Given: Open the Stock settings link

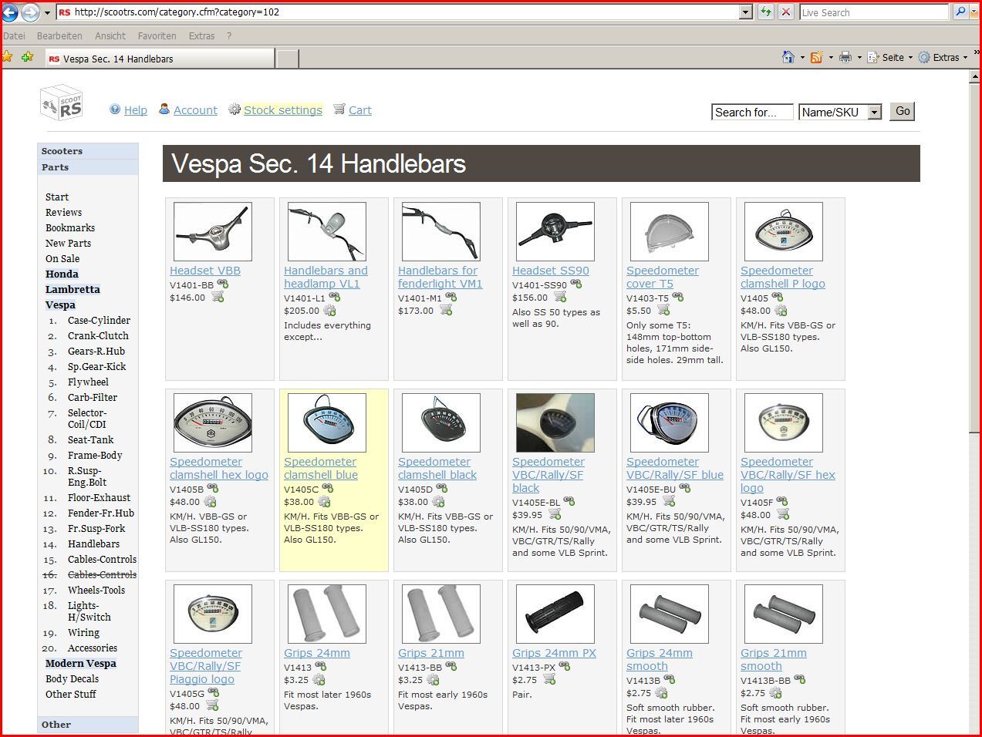Looking at the screenshot, I should pyautogui.click(x=282, y=110).
